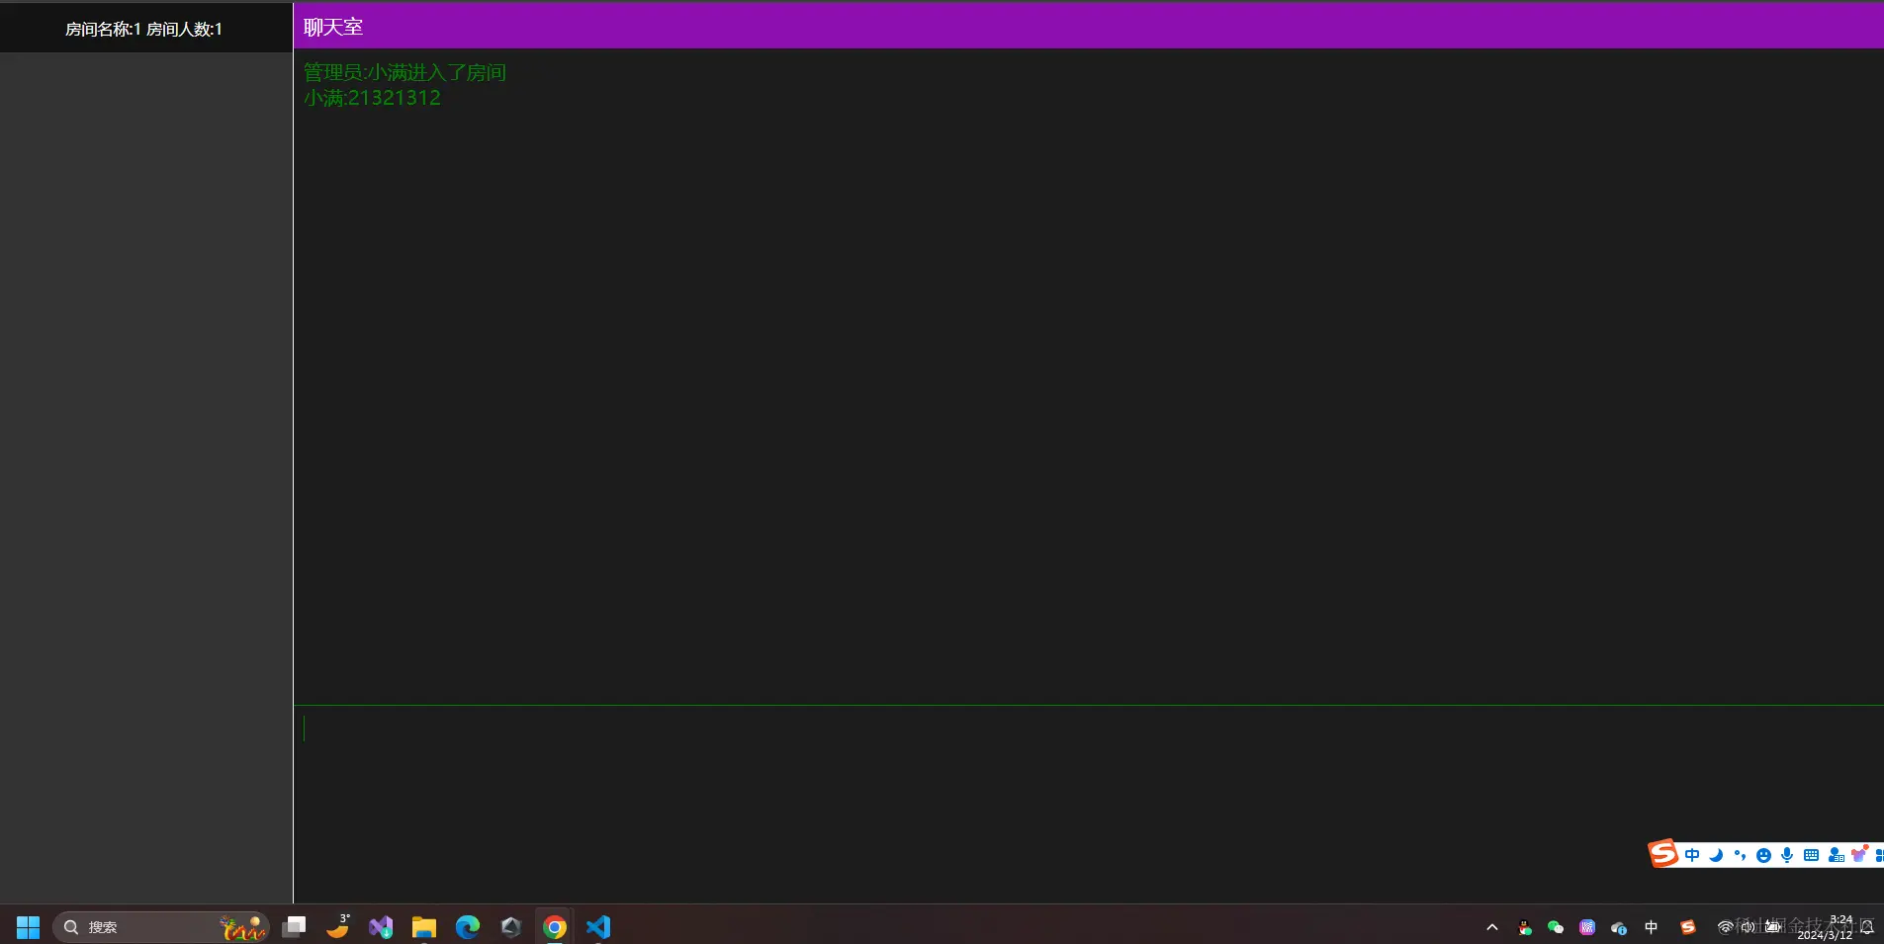Open the volume speaker tray icon
1884x944 pixels.
(1749, 927)
